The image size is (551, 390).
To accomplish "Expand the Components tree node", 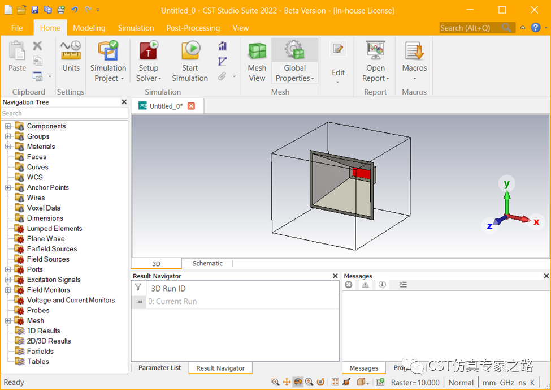I will pos(8,126).
